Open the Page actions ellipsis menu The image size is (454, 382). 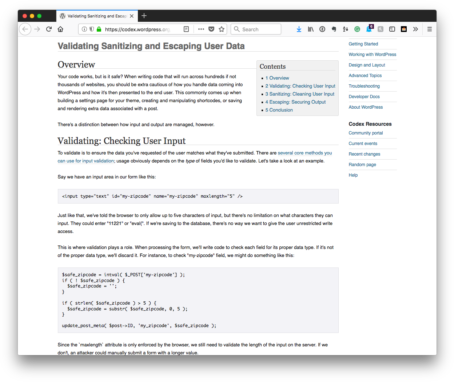pos(201,29)
